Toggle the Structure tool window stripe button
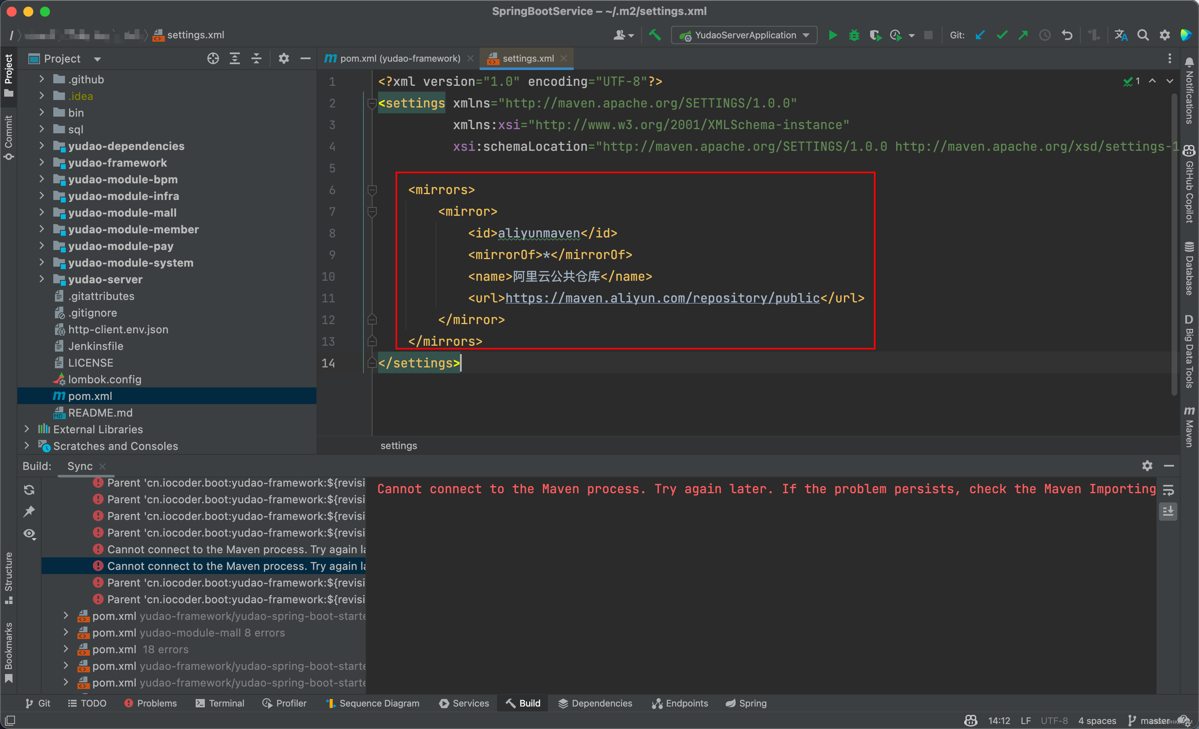 tap(9, 579)
